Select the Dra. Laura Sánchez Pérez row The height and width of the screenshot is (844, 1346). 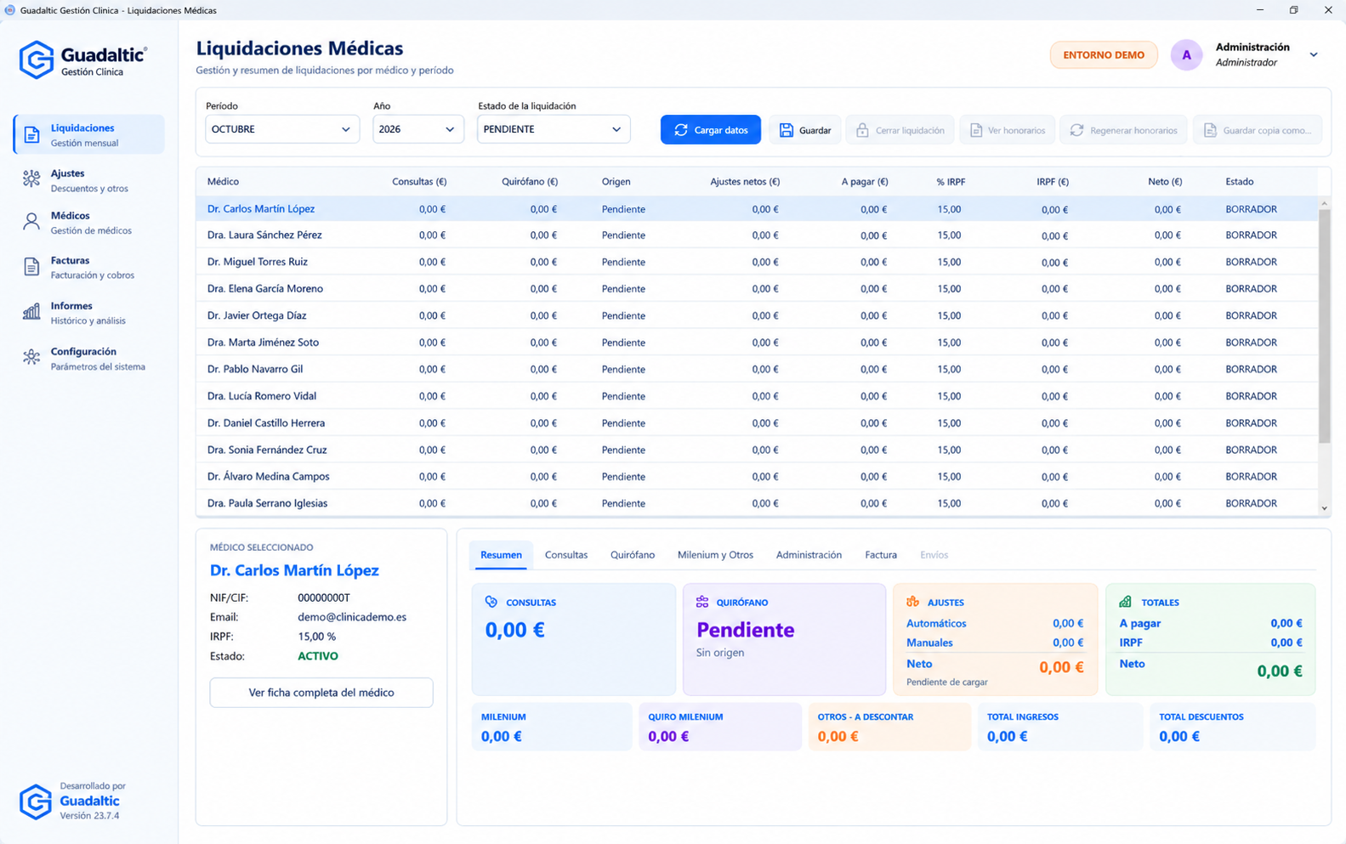[x=757, y=235]
